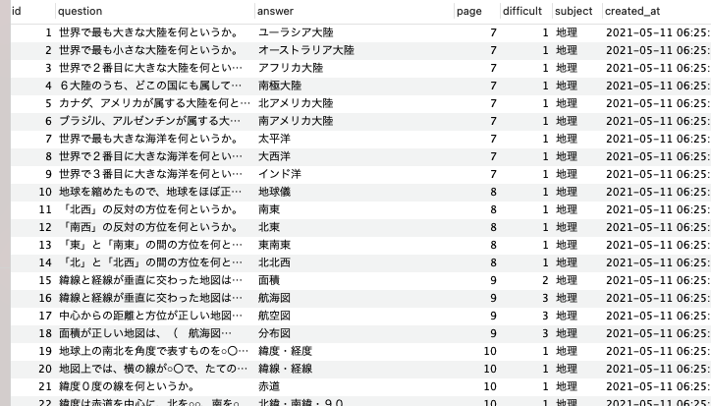Select answer cell 南極大陸

click(280, 86)
